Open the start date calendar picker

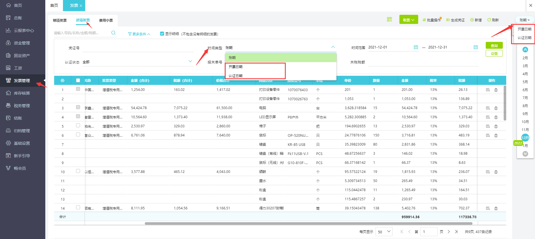click(416, 47)
